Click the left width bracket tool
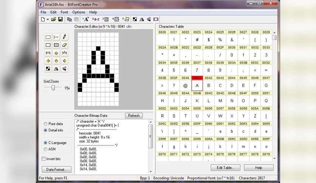The height and width of the screenshot is (183, 316). (x=48, y=53)
